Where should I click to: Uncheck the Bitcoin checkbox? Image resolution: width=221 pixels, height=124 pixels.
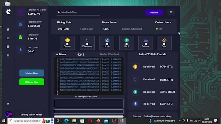pos(67,44)
